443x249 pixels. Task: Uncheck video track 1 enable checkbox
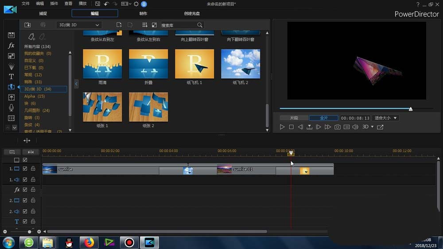[x=25, y=169]
